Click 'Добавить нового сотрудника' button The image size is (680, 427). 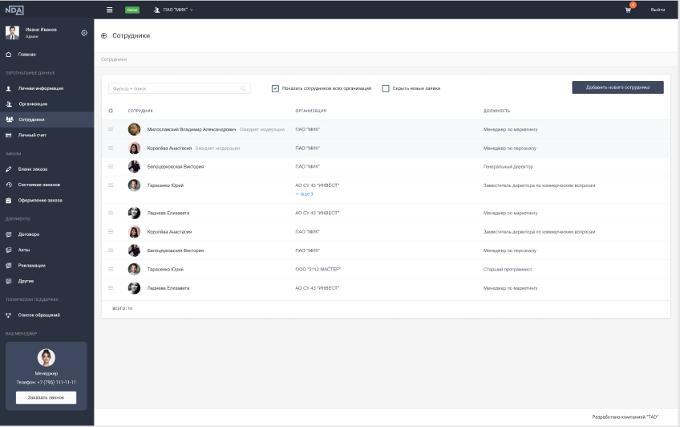point(617,87)
